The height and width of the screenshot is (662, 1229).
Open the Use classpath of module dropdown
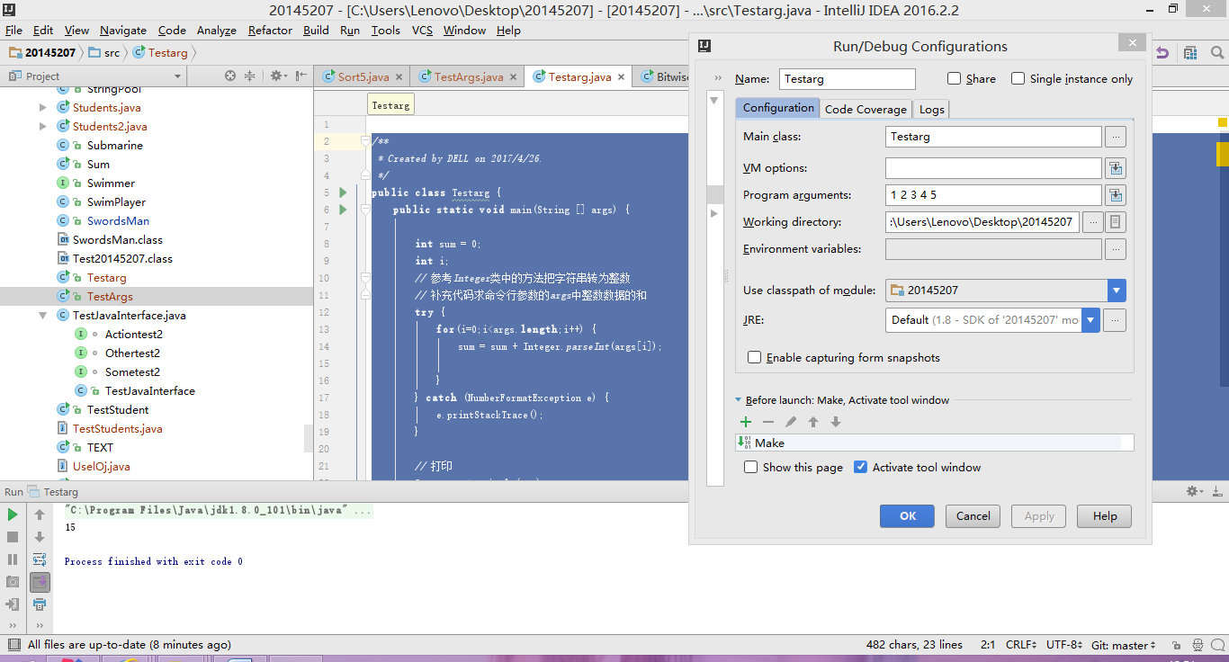1117,291
